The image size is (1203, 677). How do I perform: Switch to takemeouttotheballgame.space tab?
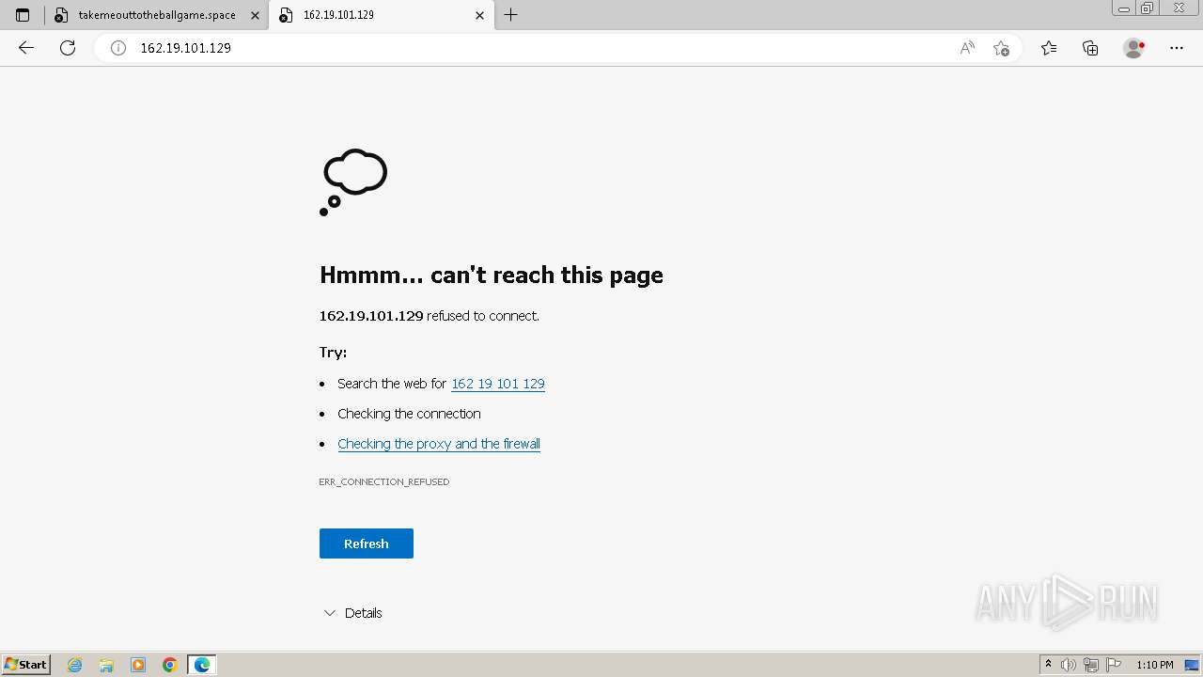point(157,15)
